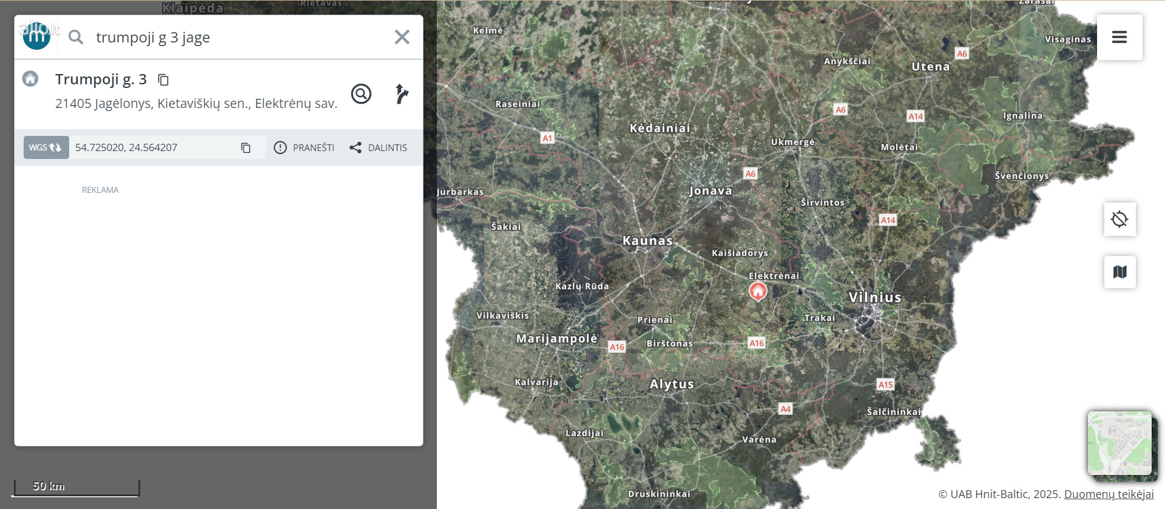
Task: Click the allo.lt logo
Action: click(37, 35)
